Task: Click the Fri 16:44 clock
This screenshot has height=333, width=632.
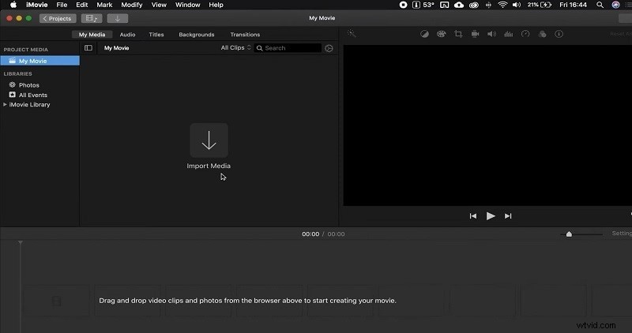Action: click(x=574, y=5)
